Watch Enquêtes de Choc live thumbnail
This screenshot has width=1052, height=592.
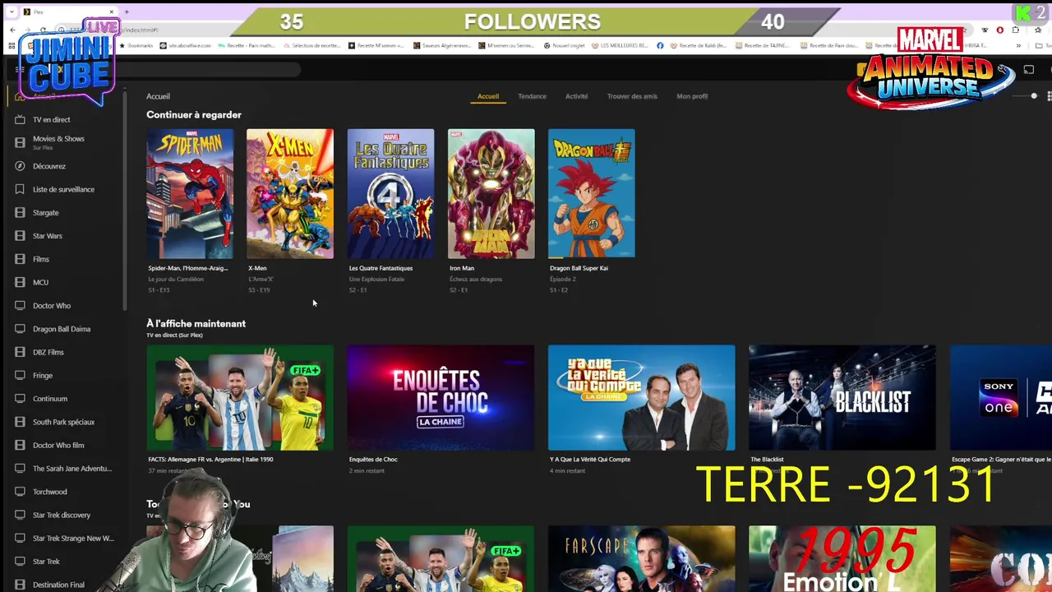point(441,398)
